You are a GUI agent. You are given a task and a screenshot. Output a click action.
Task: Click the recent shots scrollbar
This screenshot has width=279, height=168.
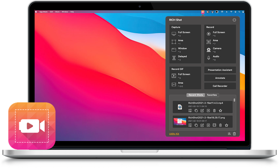click(234, 100)
